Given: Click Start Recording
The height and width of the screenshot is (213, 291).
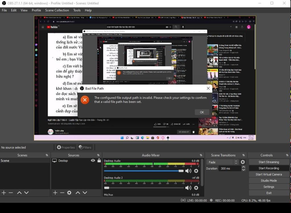Looking at the screenshot, I should (269, 168).
